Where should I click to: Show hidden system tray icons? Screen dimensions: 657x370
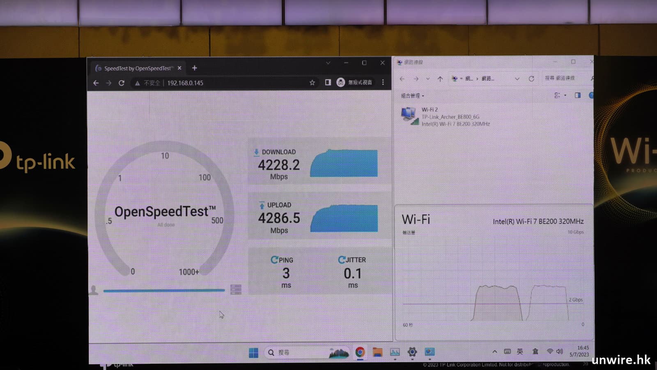494,351
